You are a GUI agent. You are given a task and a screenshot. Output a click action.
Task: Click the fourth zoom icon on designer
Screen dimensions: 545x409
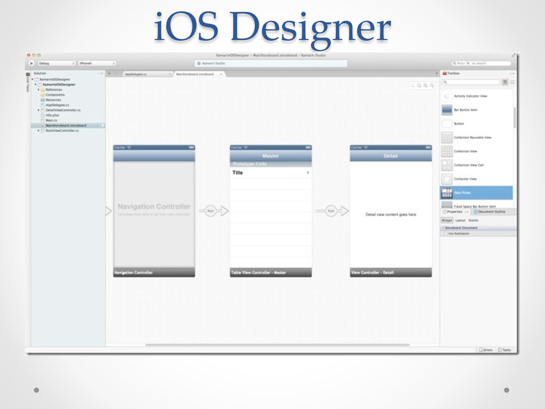[432, 85]
